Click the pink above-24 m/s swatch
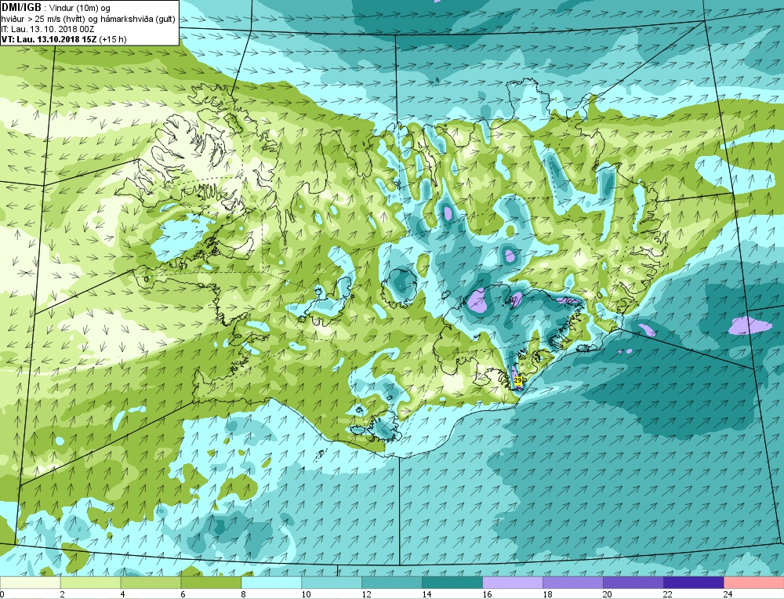 coord(754,583)
